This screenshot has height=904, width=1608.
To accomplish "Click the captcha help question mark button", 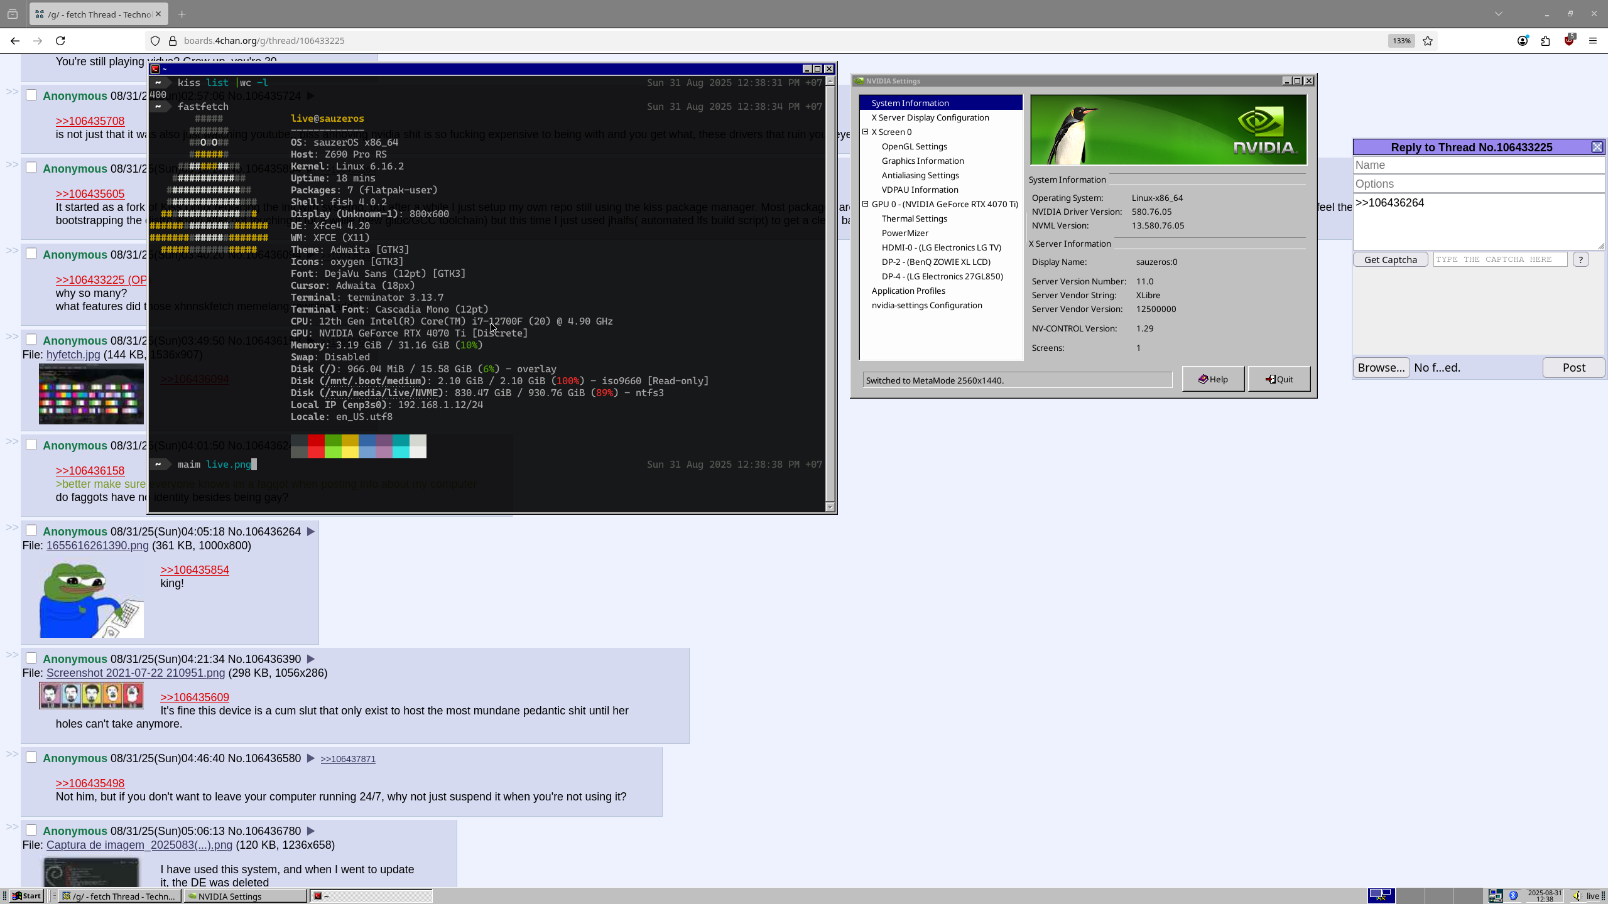I will pos(1580,259).
